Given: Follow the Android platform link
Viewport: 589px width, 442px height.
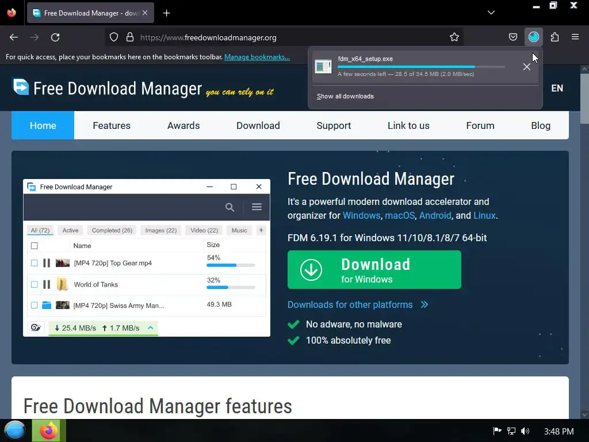Looking at the screenshot, I should (435, 215).
